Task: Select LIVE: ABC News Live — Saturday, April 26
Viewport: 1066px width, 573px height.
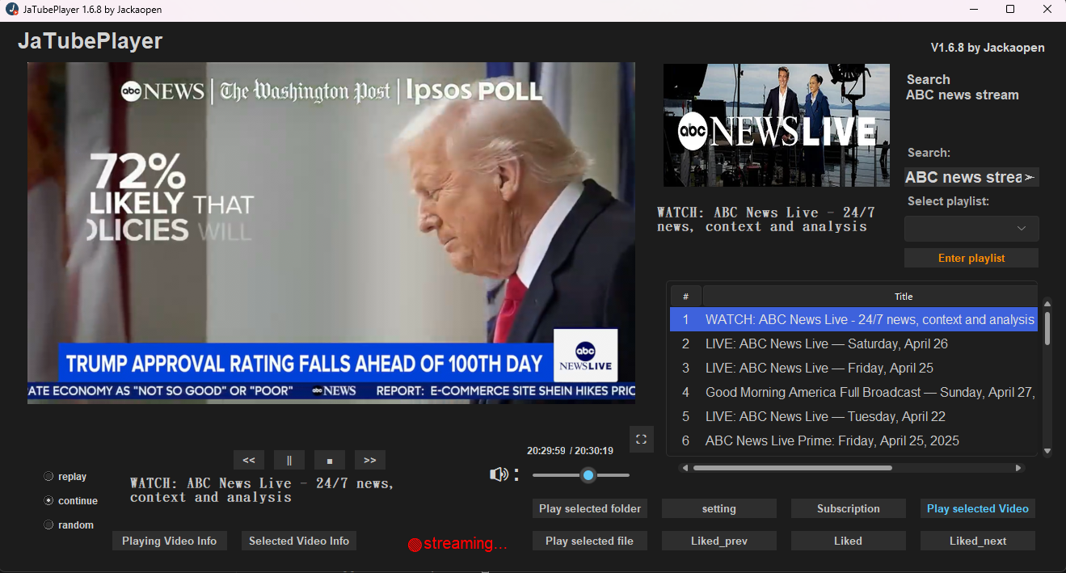Action: point(853,343)
